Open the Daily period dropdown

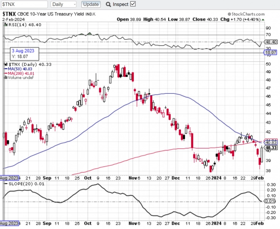click(x=64, y=4)
